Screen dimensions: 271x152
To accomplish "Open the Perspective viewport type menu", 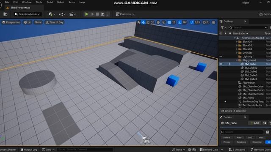I will (x=11, y=22).
